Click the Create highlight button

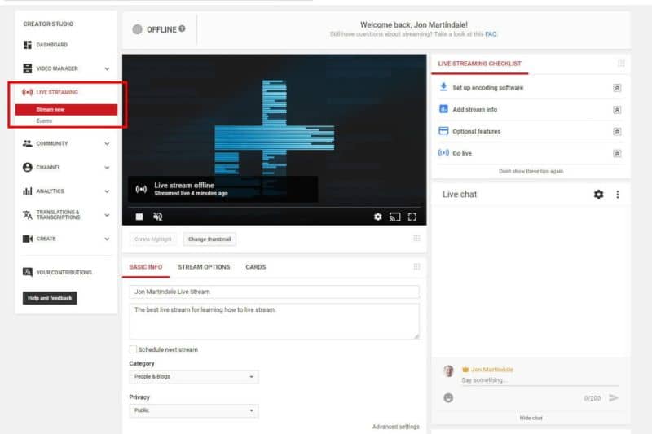pos(152,239)
